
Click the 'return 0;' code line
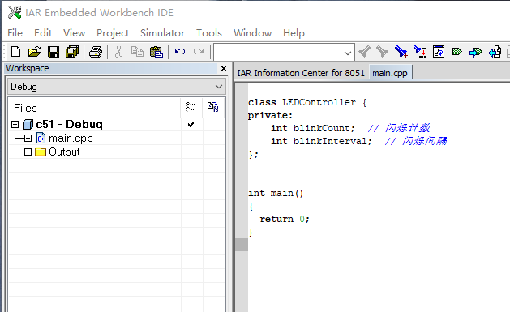[x=285, y=219]
